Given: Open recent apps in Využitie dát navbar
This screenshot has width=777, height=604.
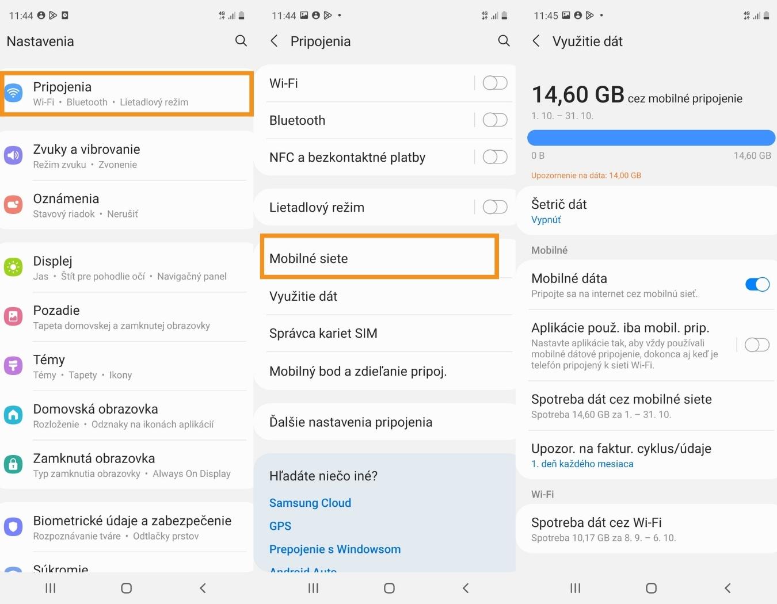Looking at the screenshot, I should [x=575, y=588].
